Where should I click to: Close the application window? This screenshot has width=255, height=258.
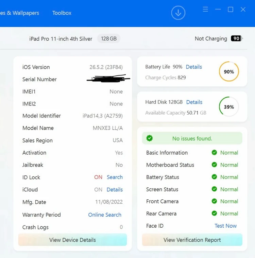tap(243, 9)
